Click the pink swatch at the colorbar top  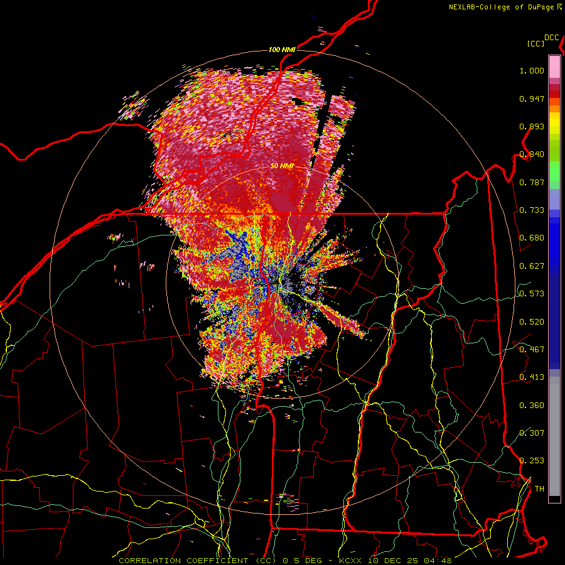click(554, 67)
